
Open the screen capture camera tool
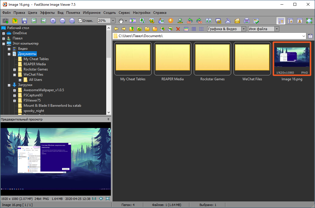pyautogui.click(x=5, y=21)
